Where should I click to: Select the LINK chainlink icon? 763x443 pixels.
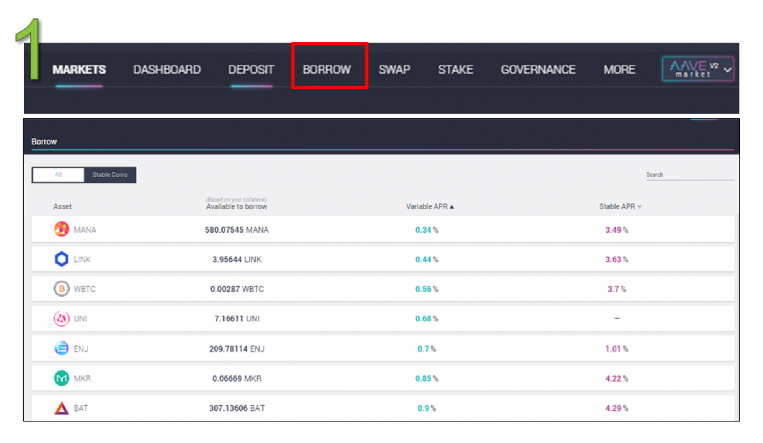61,259
